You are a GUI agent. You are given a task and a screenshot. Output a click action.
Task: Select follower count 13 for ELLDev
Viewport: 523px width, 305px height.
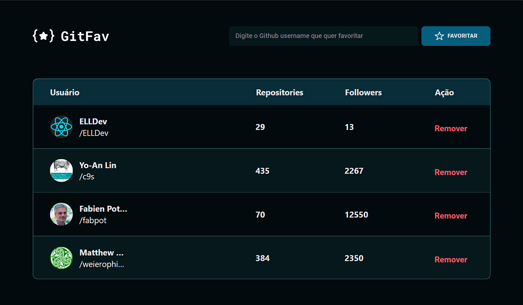tap(349, 127)
